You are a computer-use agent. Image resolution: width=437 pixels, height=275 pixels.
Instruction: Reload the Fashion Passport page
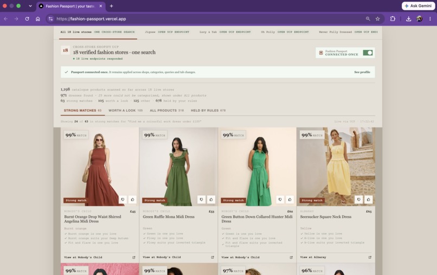click(x=27, y=19)
